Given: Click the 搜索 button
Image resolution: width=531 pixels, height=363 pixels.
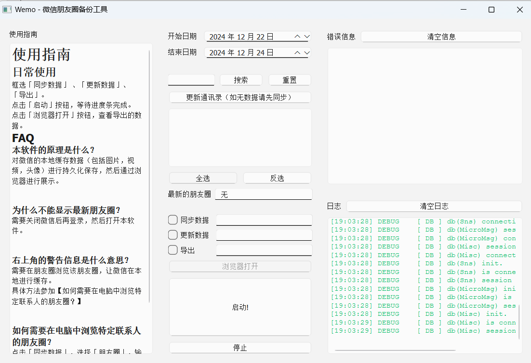Looking at the screenshot, I should coord(241,80).
